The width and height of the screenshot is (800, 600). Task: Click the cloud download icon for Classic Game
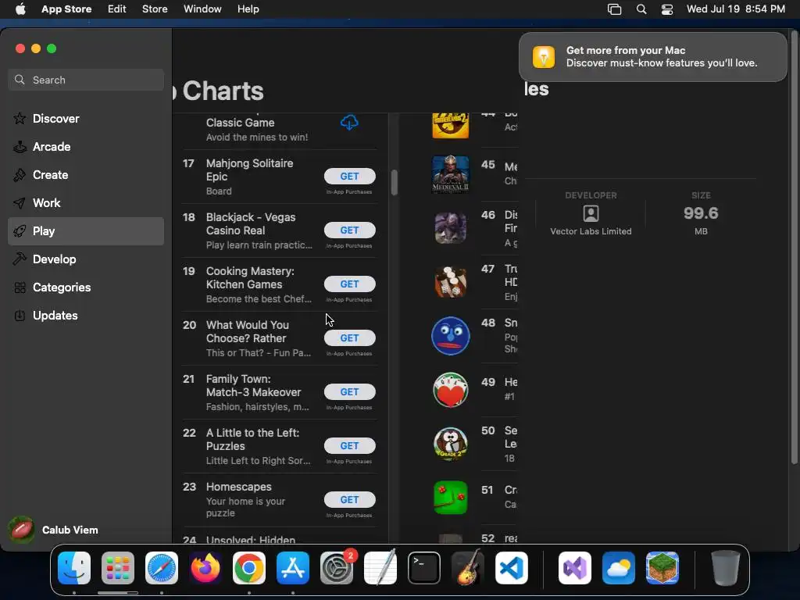[x=349, y=123]
